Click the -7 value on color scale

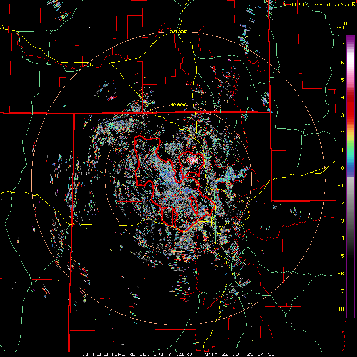(341, 291)
